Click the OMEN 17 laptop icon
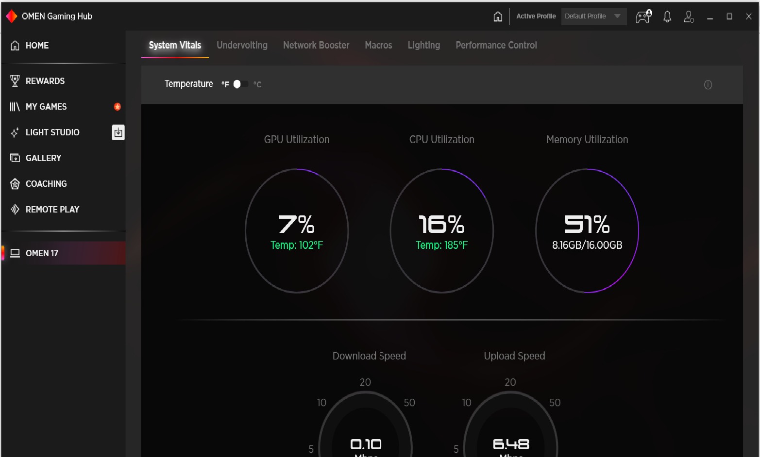This screenshot has width=760, height=457. 15,253
